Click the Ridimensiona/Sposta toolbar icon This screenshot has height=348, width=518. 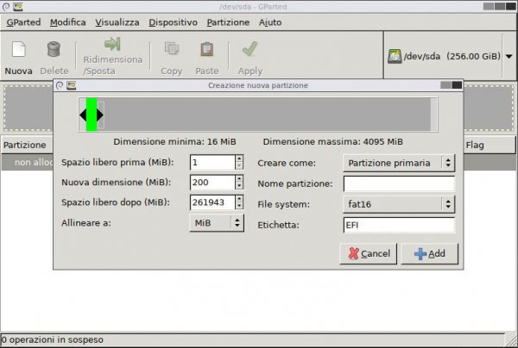pos(112,44)
